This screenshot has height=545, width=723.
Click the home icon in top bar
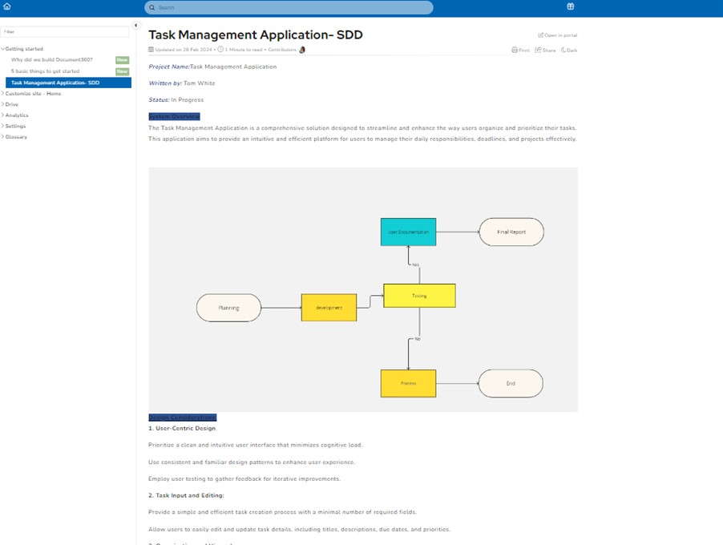click(x=7, y=6)
